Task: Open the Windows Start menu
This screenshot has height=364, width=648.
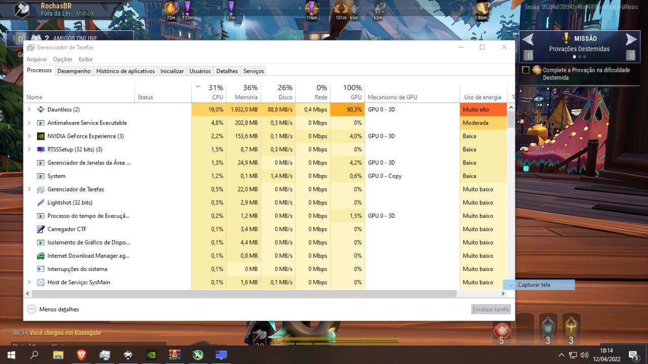Action: click(11, 355)
